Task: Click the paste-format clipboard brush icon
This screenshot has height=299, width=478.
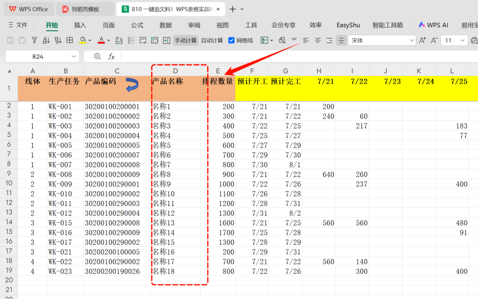Action: point(22,40)
